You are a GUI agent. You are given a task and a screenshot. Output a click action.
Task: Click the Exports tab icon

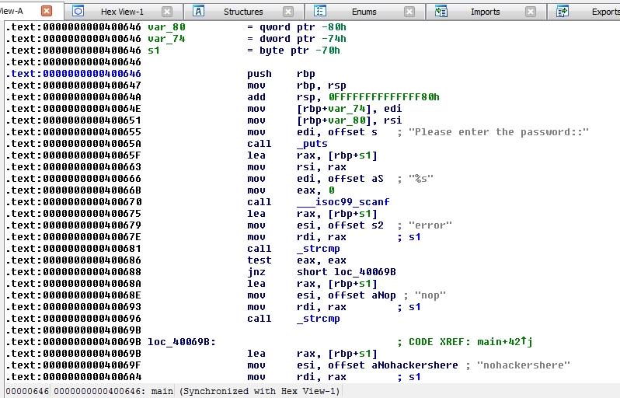click(x=563, y=11)
